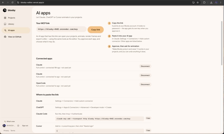Click the ChatGPT row label
The width and height of the screenshot is (224, 134).
pos(40,107)
